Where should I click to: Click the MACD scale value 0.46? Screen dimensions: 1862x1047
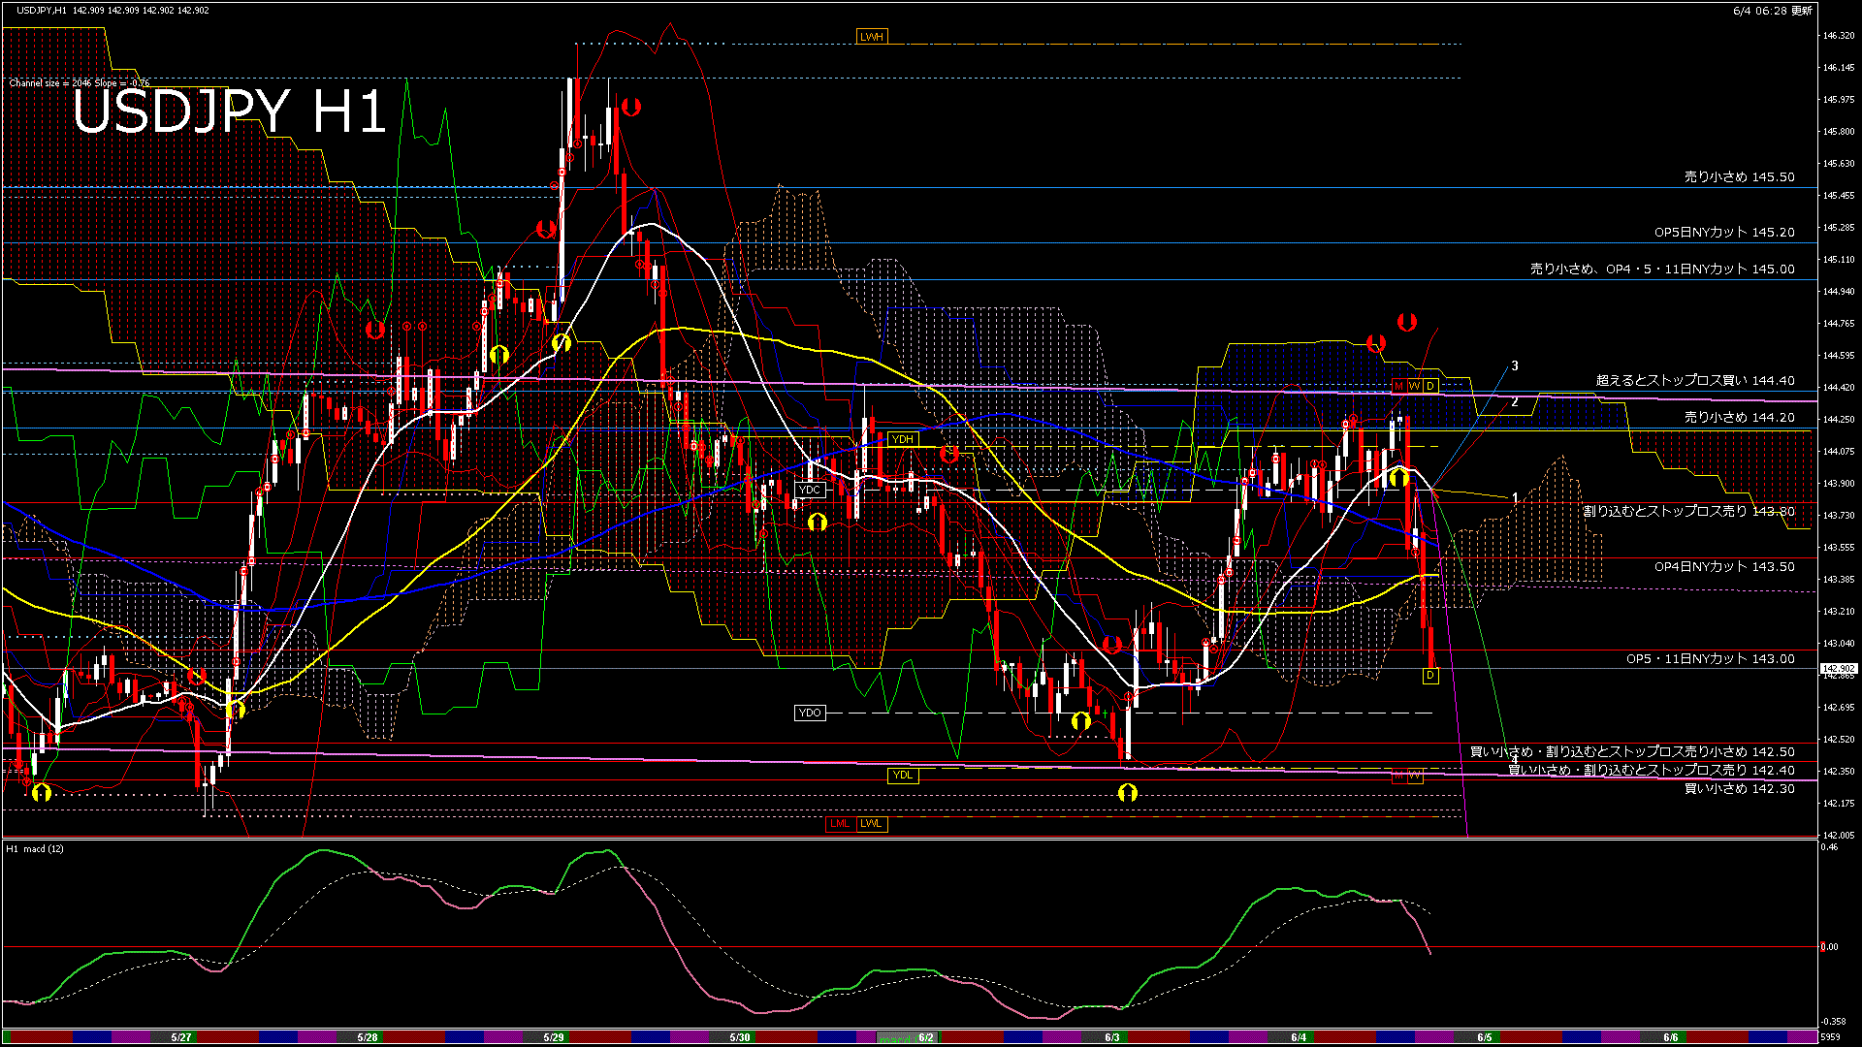point(1829,847)
